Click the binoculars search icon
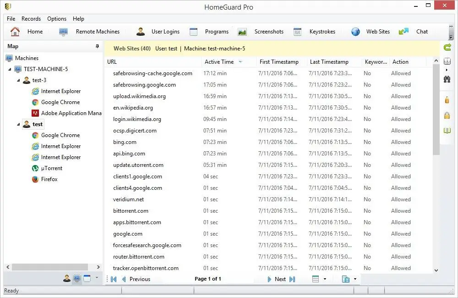The width and height of the screenshot is (458, 298). (447, 79)
